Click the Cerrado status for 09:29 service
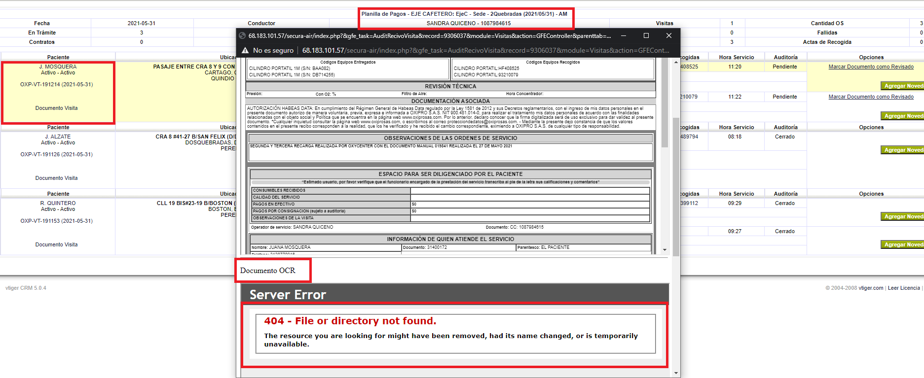Image resolution: width=924 pixels, height=378 pixels. coord(785,203)
